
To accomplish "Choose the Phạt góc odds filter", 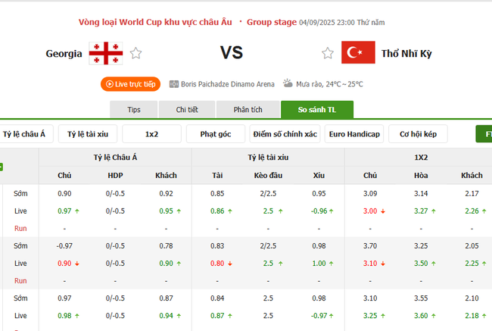I will click(x=215, y=134).
